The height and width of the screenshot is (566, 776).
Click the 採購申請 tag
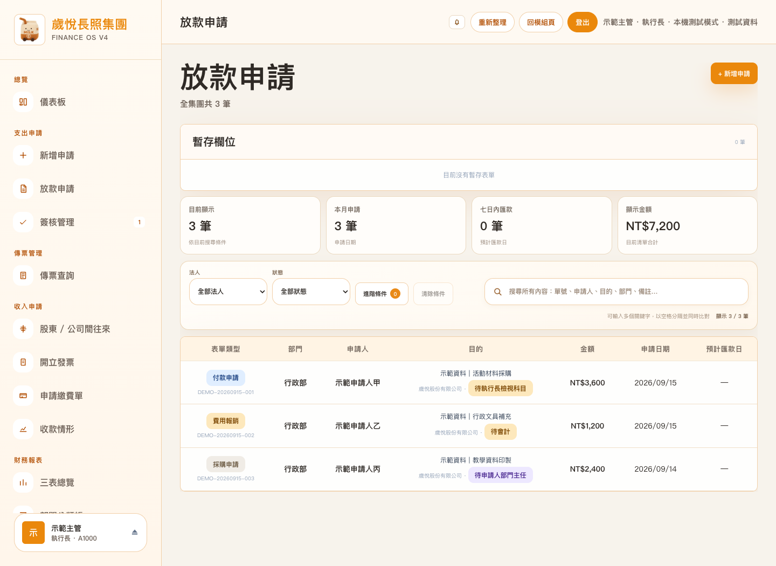click(x=226, y=464)
